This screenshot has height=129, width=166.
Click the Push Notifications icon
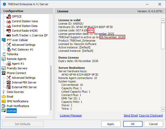4,106
